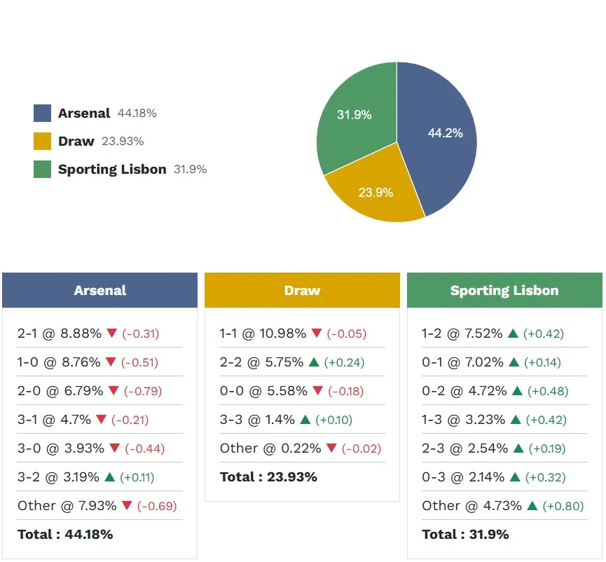Click the yellow Draw legend swatch
This screenshot has width=606, height=562.
[x=43, y=142]
